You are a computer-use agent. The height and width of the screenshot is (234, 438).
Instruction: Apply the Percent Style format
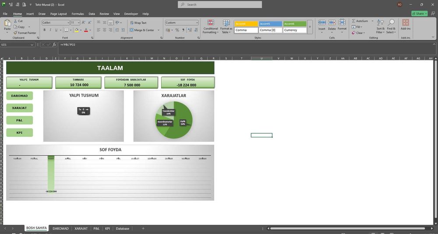coord(177,30)
